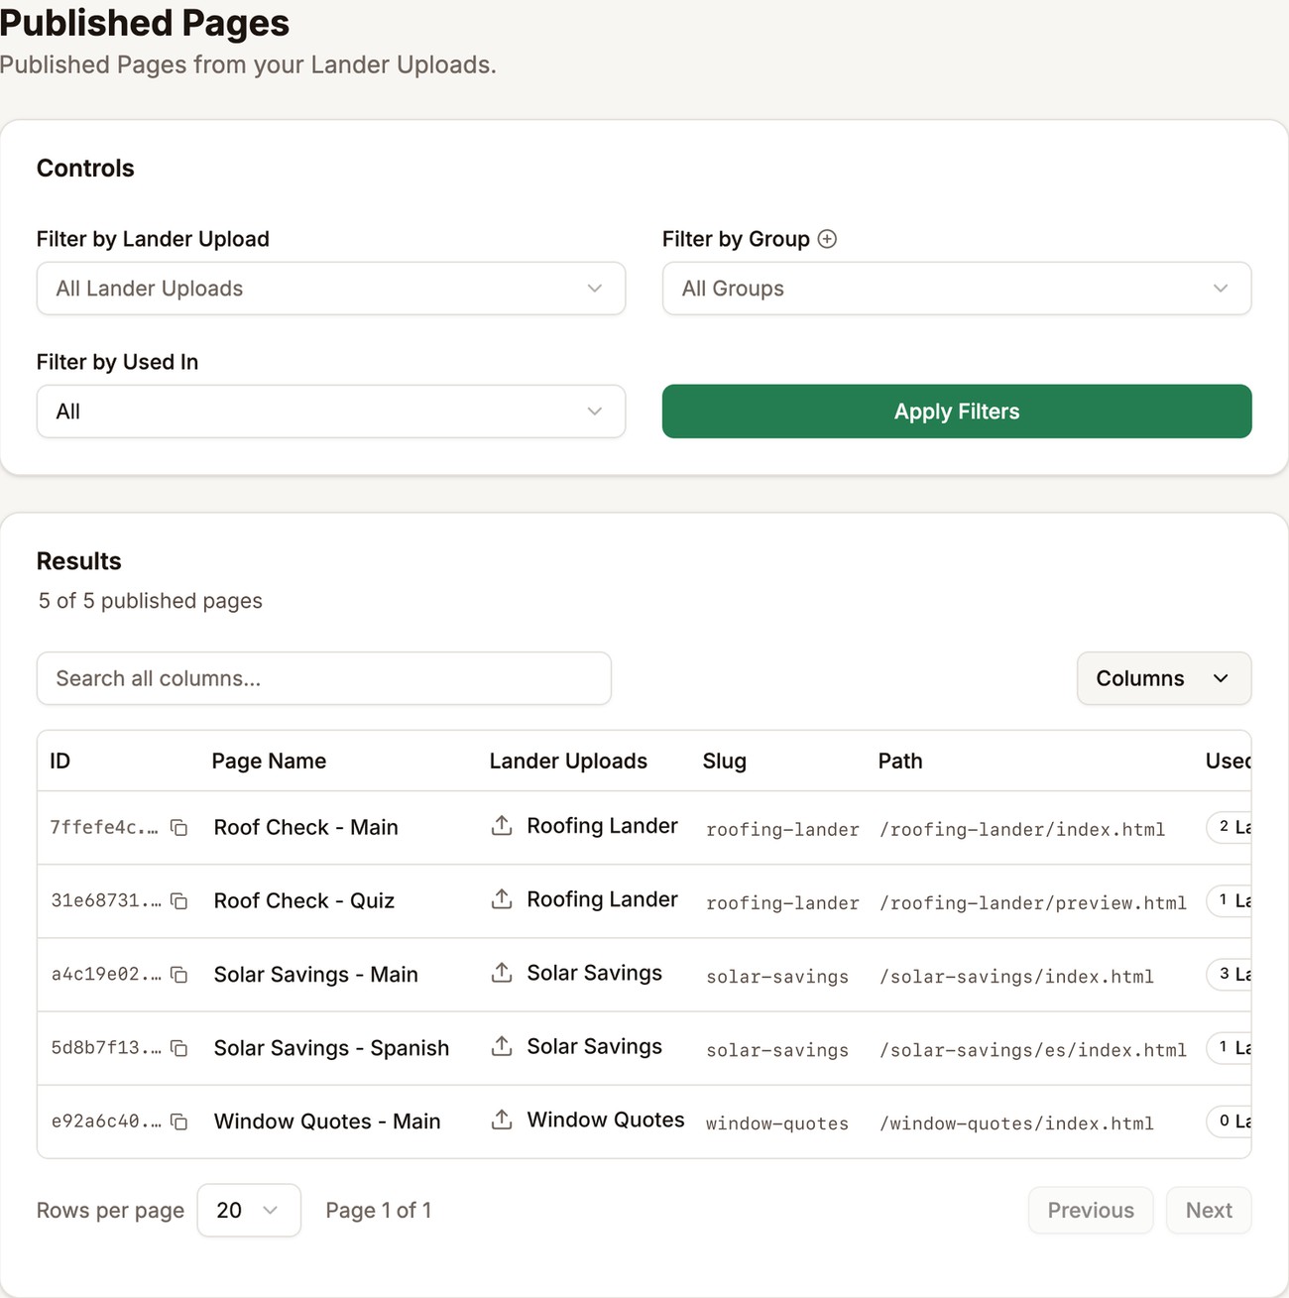Copy ID for Window Quotes - Main row

tap(178, 1121)
